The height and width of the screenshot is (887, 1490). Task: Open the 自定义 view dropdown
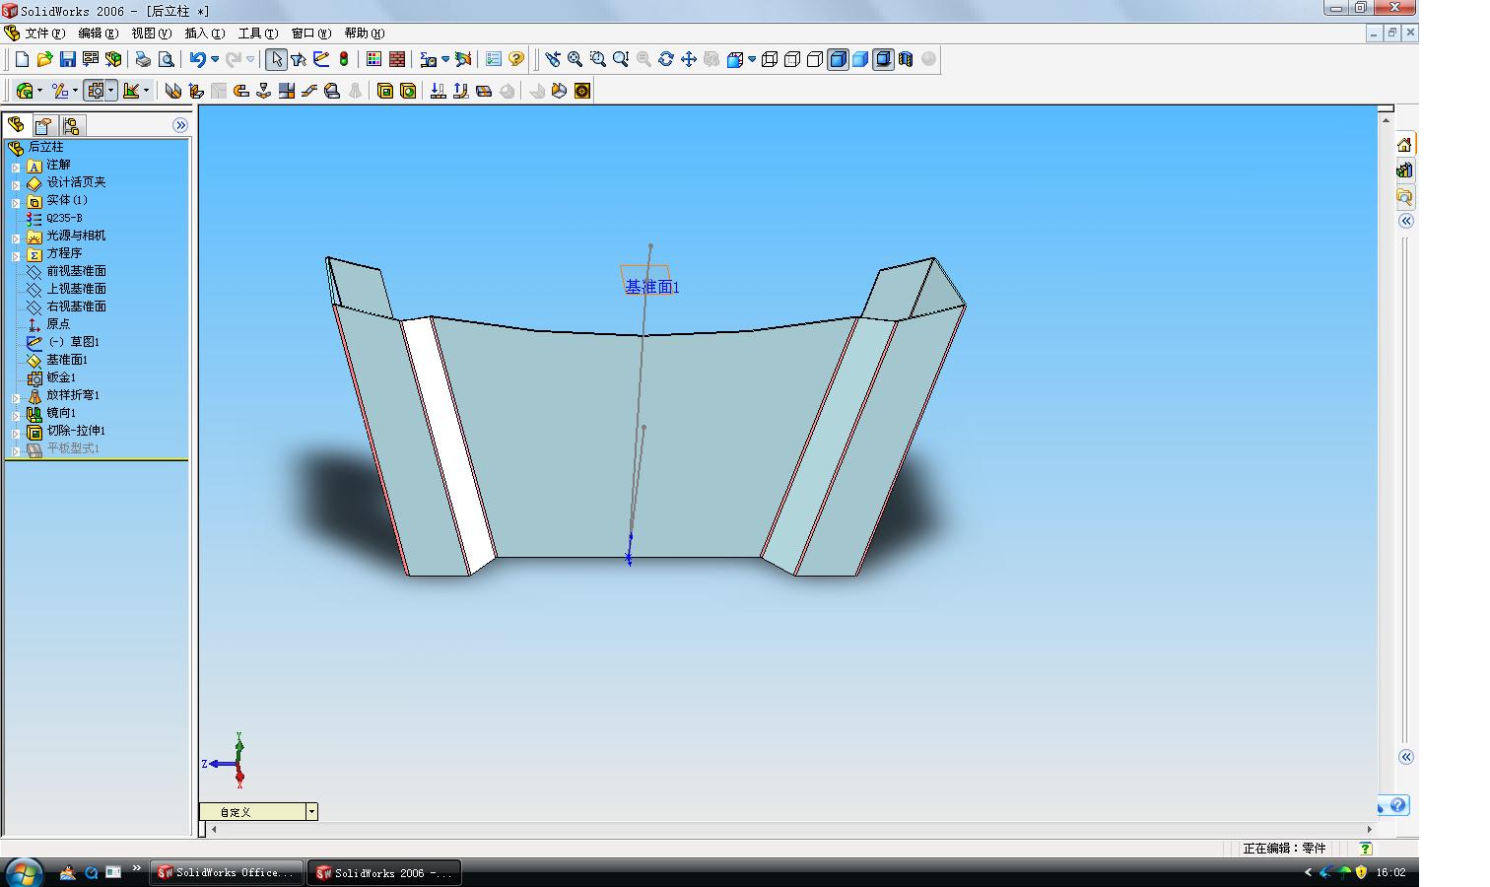coord(311,812)
